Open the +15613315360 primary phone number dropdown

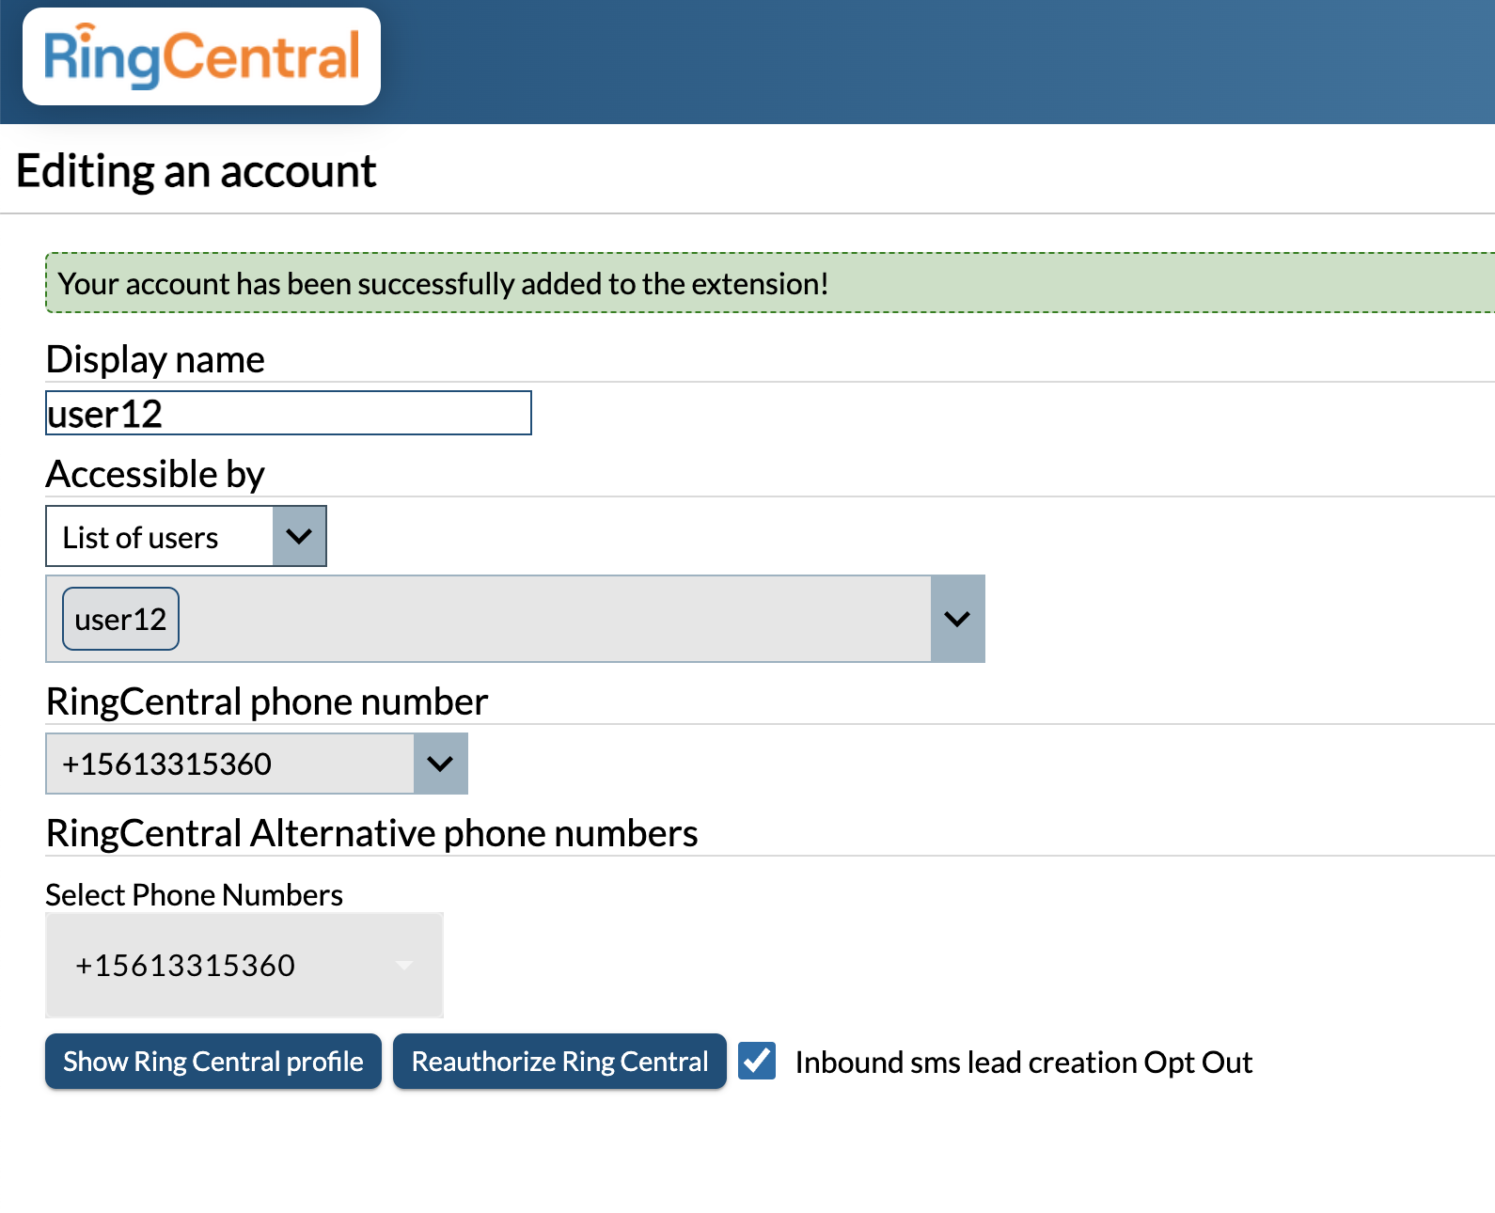point(257,764)
